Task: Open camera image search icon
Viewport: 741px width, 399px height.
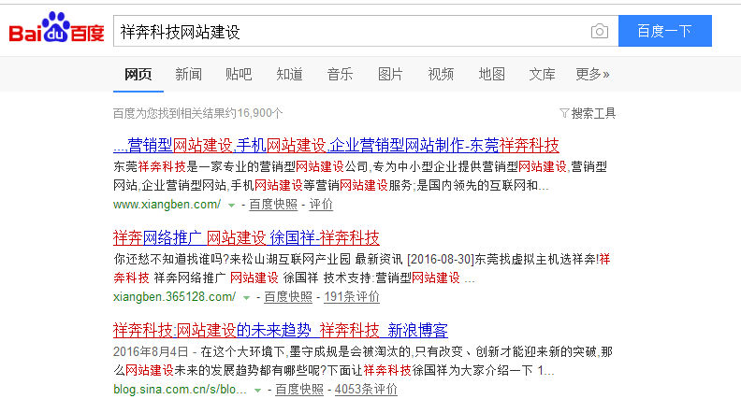Action: click(599, 31)
